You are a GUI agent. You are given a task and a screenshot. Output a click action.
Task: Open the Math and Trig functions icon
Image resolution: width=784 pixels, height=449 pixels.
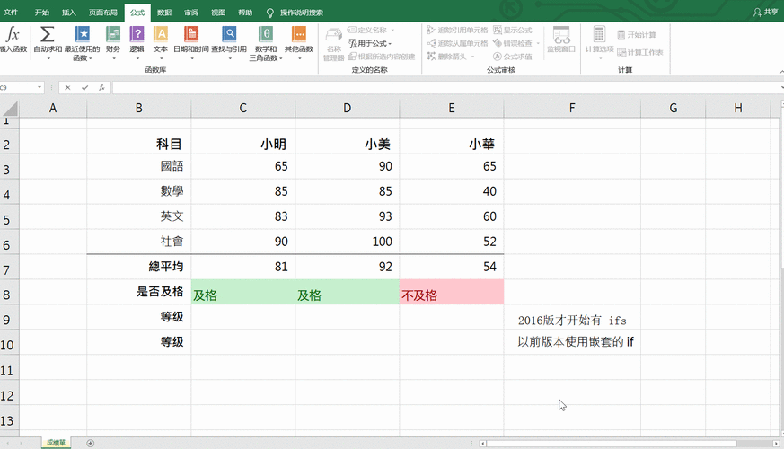266,34
